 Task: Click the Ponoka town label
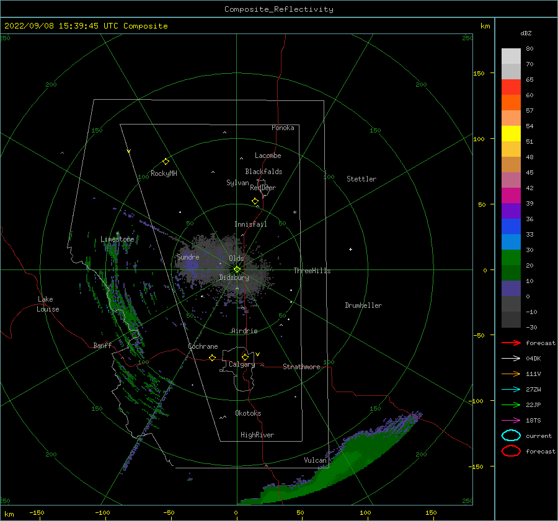[283, 128]
